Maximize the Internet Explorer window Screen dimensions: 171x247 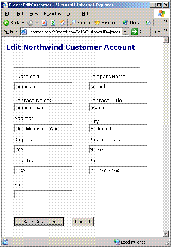pyautogui.click(x=159, y=5)
